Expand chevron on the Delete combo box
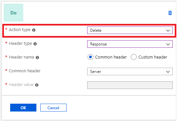The image size is (177, 121). [168, 30]
